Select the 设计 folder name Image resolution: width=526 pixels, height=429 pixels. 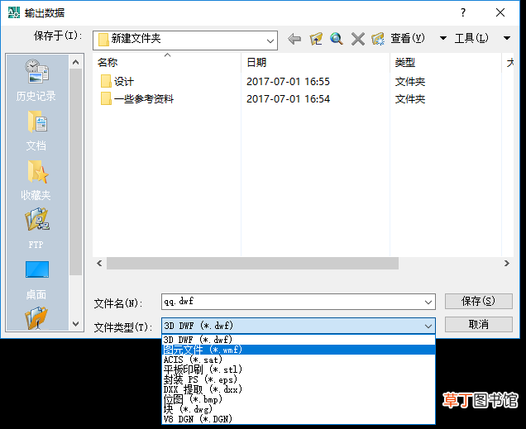124,82
